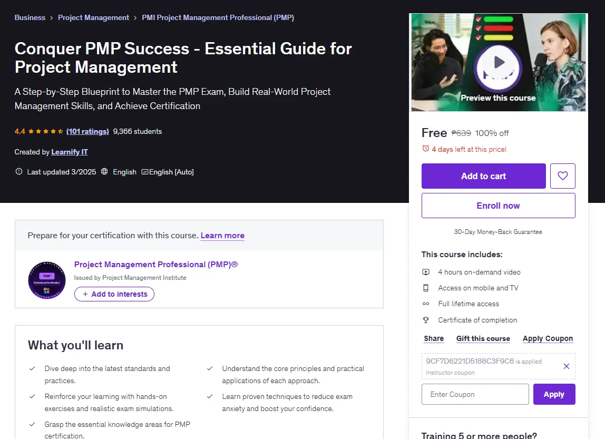Click the 4.4 rating number
Image resolution: width=605 pixels, height=439 pixels.
point(19,131)
